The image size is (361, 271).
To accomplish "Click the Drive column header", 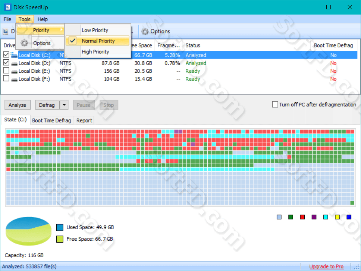I will (9, 46).
